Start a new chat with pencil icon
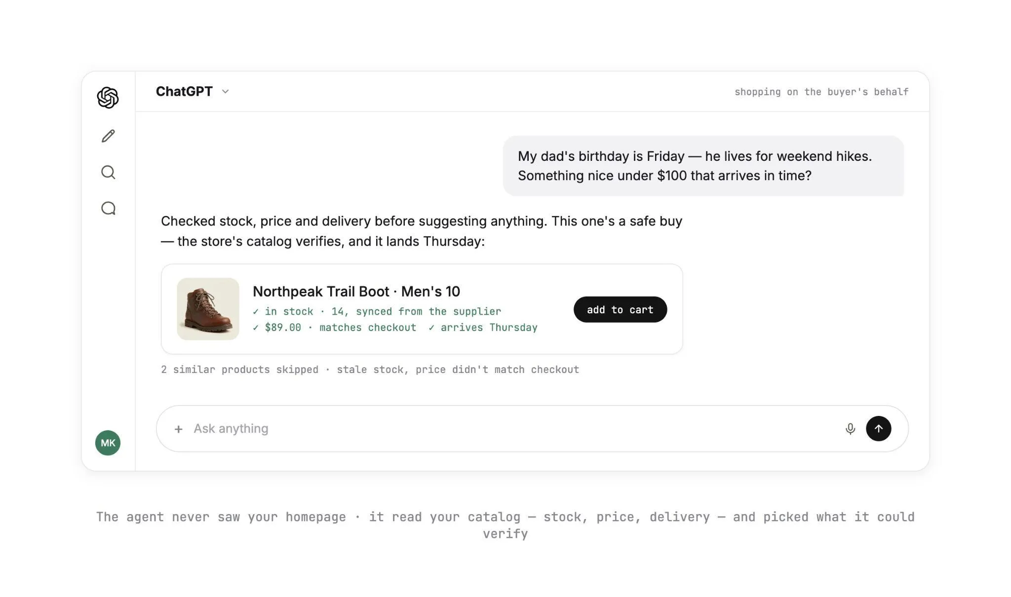The height and width of the screenshot is (597, 1011). (108, 136)
